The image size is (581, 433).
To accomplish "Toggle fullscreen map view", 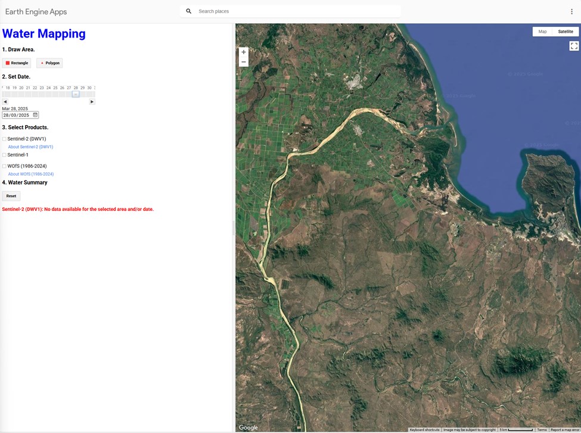I will [x=574, y=46].
